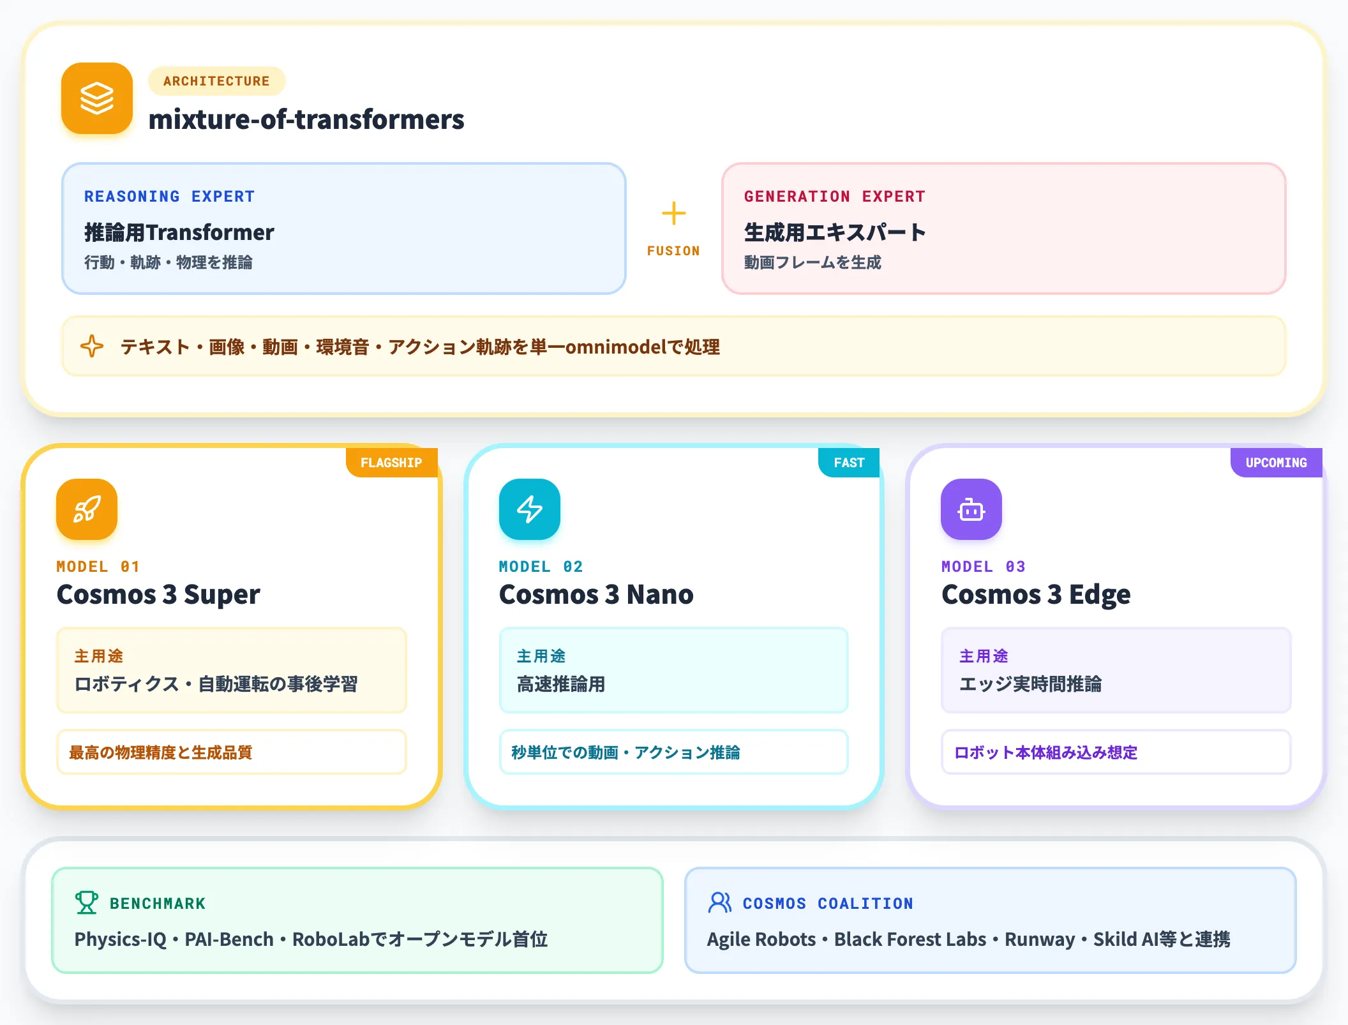1348x1025 pixels.
Task: Click the 主用途 label on Cosmos 3 Nano
Action: 541,656
